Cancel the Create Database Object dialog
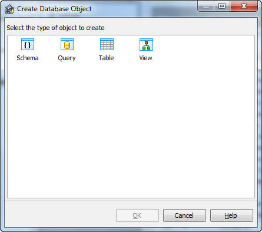Screen dimensions: 262x232 tap(184, 215)
